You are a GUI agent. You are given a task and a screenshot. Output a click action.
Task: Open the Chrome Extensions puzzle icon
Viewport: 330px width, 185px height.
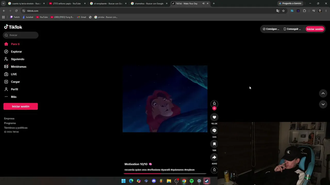304,11
